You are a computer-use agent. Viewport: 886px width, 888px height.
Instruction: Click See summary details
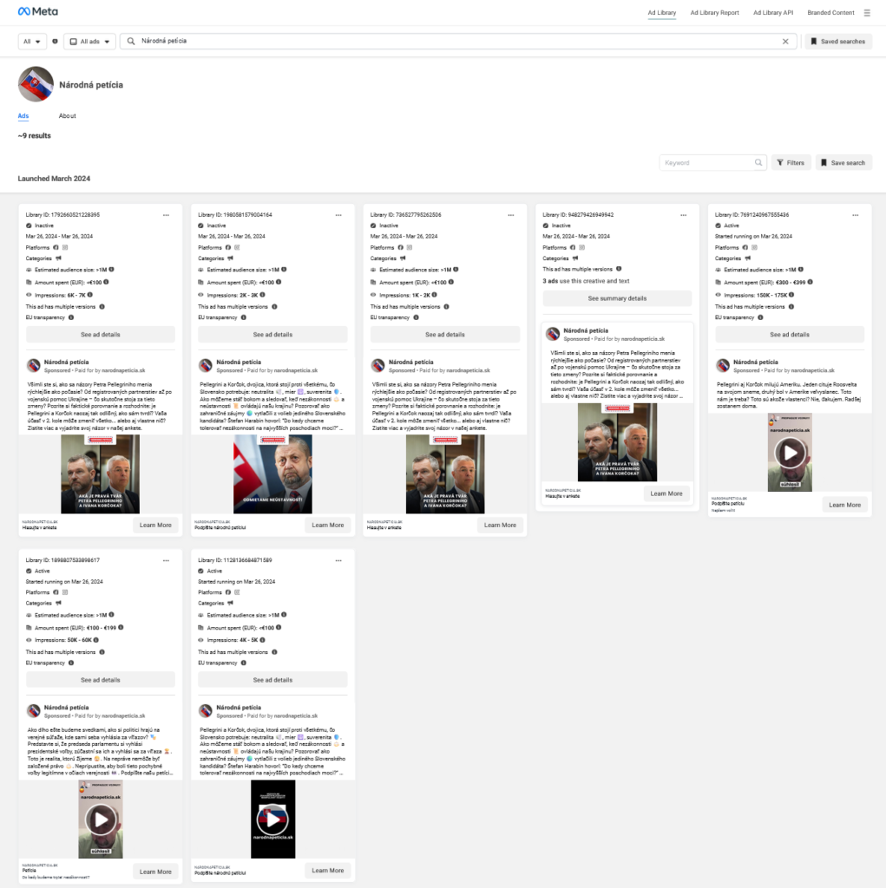click(x=617, y=298)
